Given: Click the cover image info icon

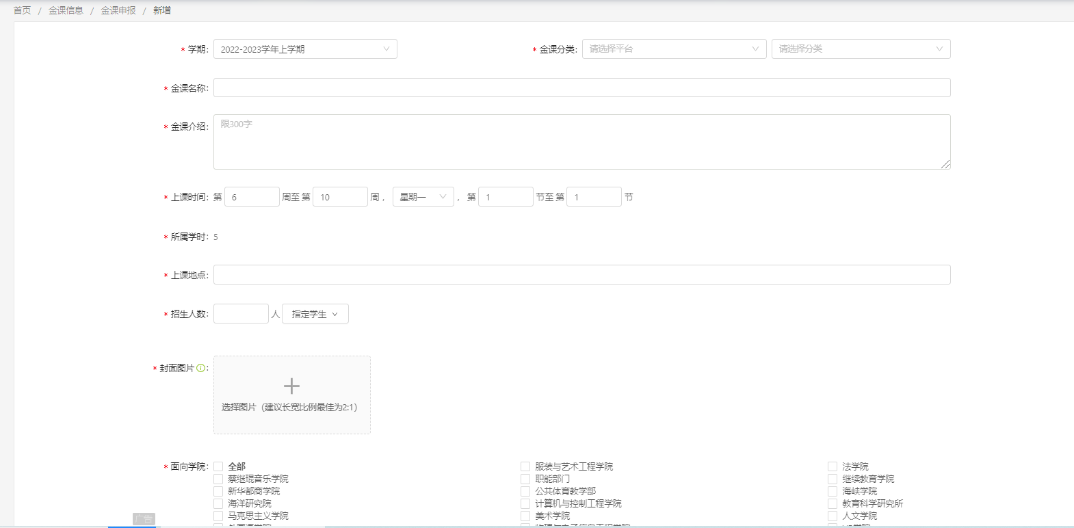Looking at the screenshot, I should [x=201, y=368].
